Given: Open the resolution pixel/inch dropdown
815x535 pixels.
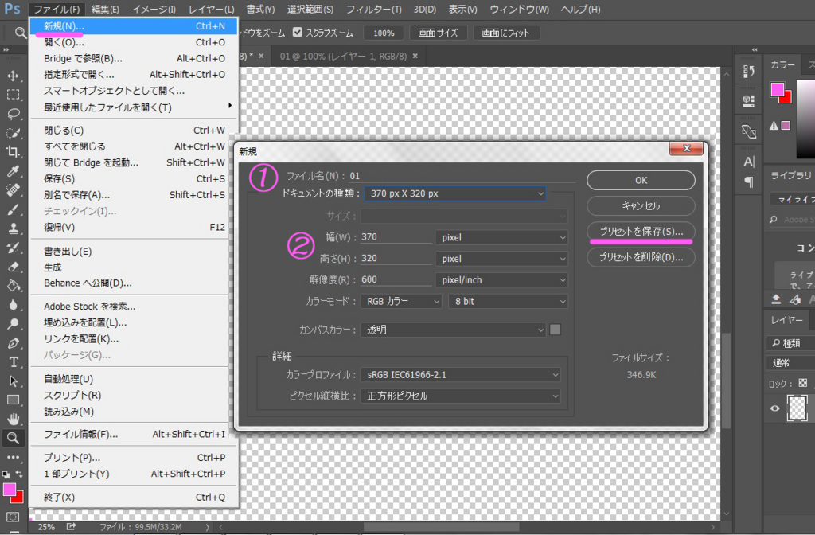Looking at the screenshot, I should 501,280.
